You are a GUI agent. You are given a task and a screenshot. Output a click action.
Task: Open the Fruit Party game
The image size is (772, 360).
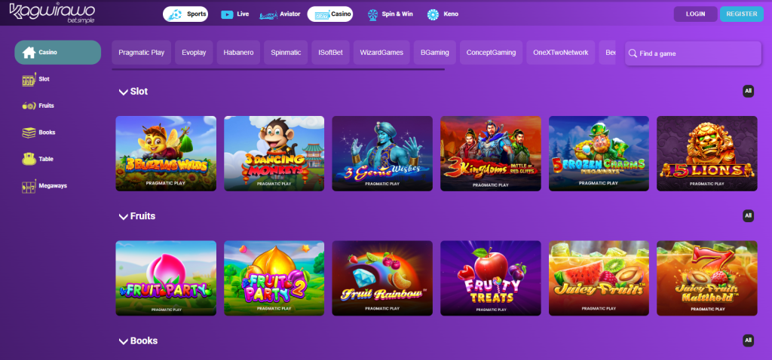(166, 278)
